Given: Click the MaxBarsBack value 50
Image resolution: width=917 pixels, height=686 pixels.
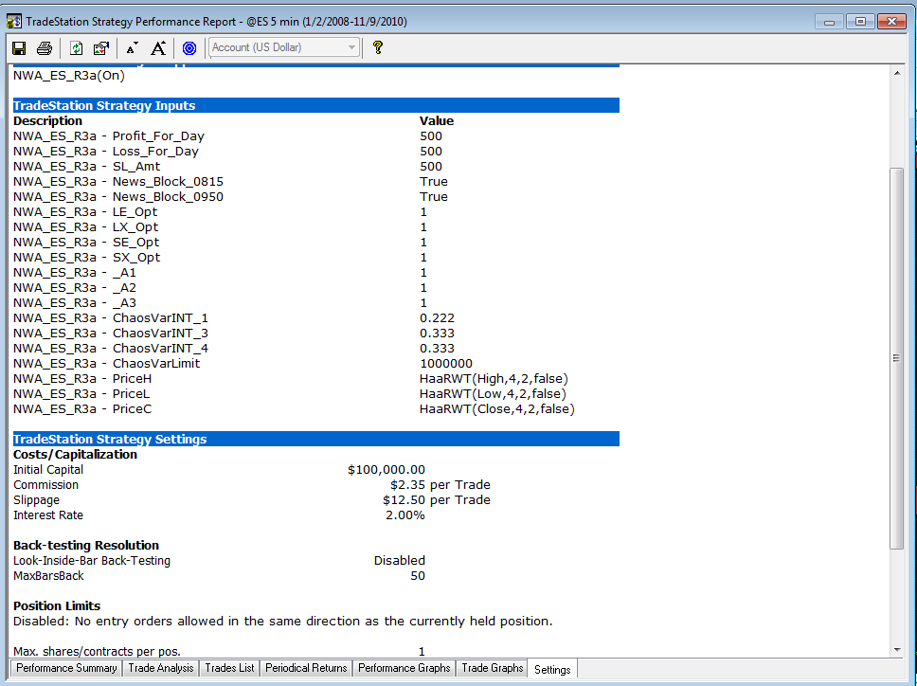Looking at the screenshot, I should pos(418,576).
